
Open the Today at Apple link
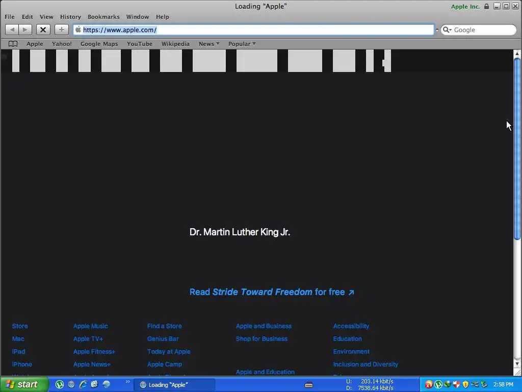point(169,351)
